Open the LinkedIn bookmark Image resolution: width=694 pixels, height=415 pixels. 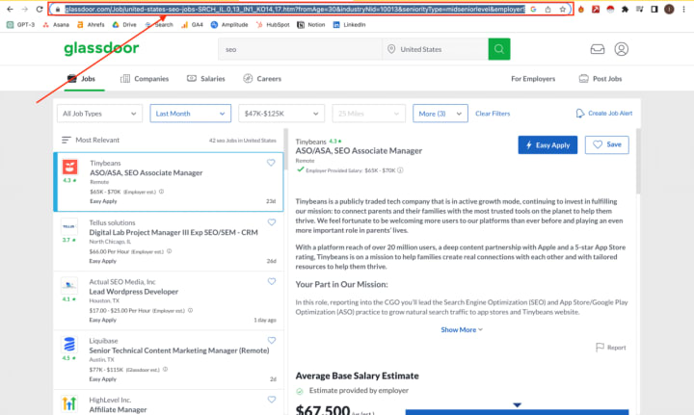coord(349,25)
